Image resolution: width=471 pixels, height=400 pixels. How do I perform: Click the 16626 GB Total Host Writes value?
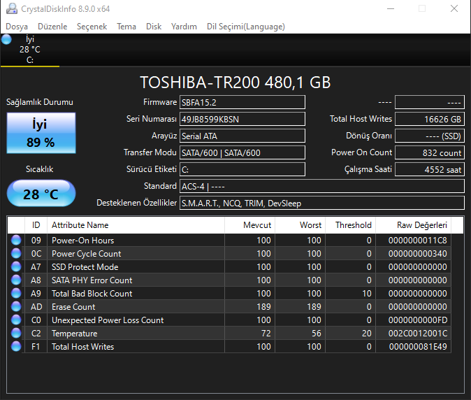pyautogui.click(x=430, y=120)
